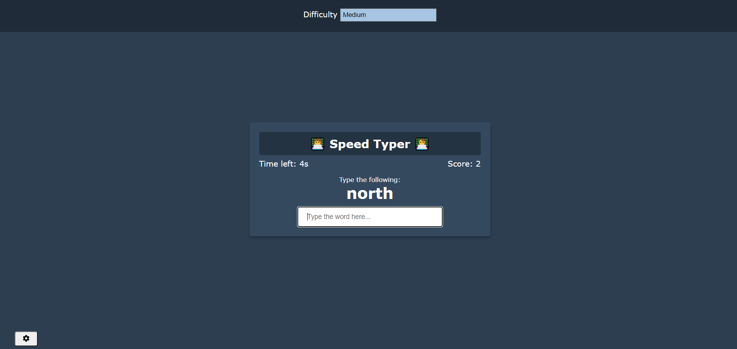Click the Type the following prompt text

tap(369, 179)
